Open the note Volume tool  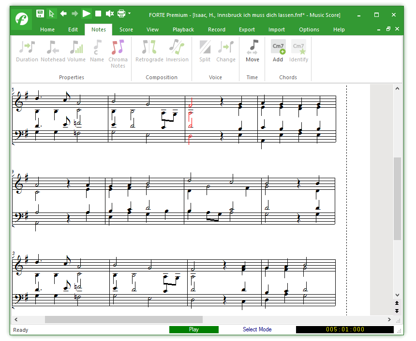76,51
